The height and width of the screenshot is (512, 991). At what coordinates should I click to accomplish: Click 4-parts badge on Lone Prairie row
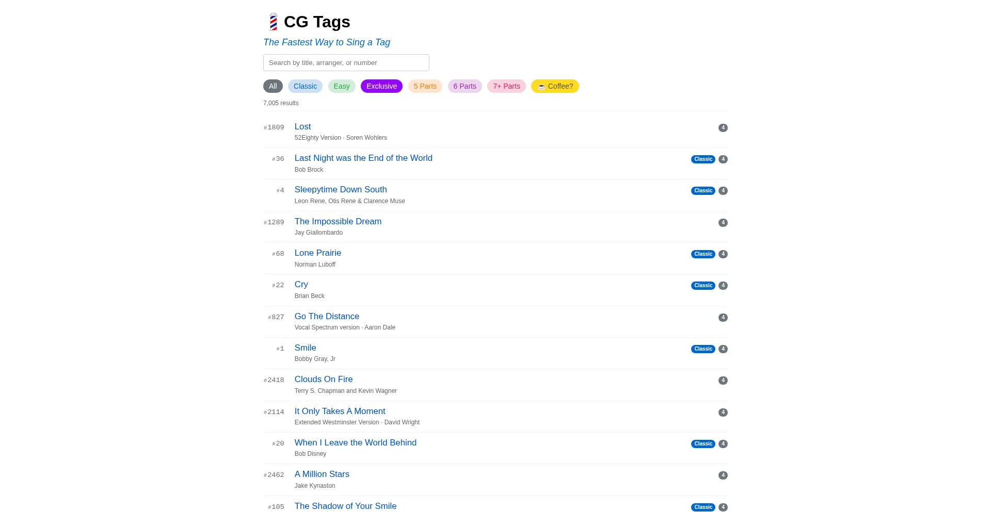723,254
